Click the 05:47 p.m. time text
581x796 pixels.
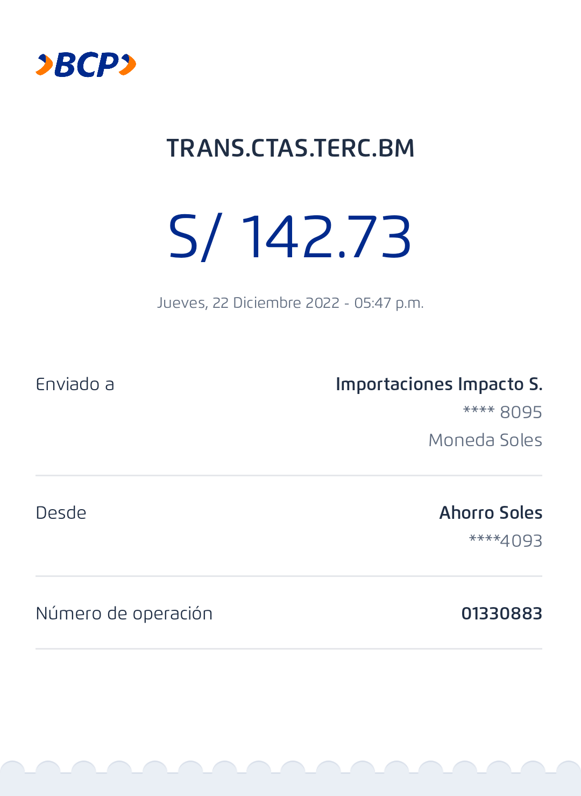[389, 303]
